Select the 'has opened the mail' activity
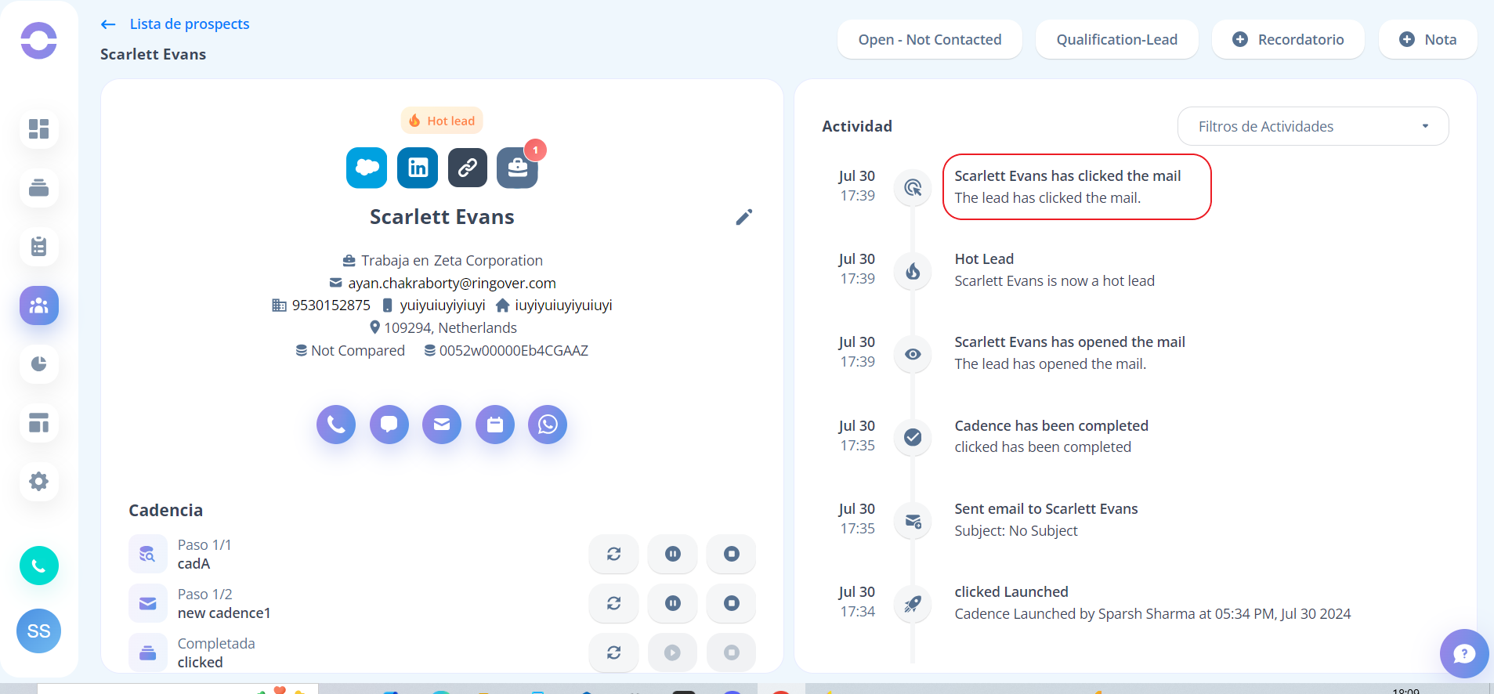The image size is (1494, 694). point(1069,353)
